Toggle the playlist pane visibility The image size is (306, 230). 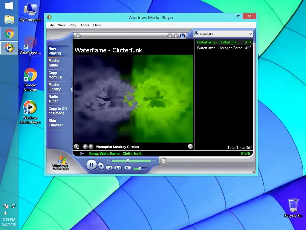tap(182, 36)
